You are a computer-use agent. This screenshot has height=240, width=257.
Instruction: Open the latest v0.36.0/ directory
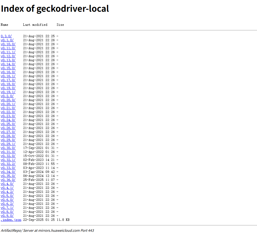pyautogui.click(x=8, y=180)
